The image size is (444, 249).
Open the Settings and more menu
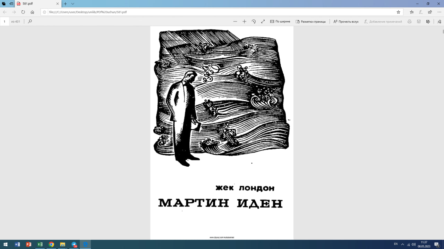(439, 12)
